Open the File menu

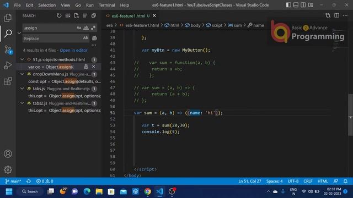[17, 5]
